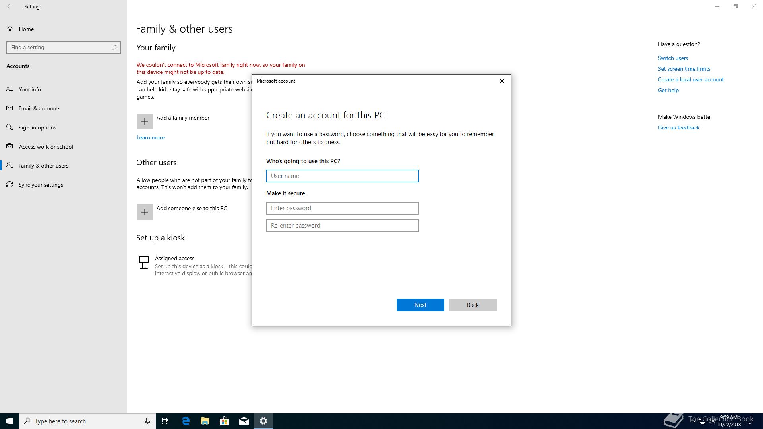This screenshot has width=763, height=429.
Task: Click the taskbar clock showing 11/22/2018
Action: [x=729, y=421]
